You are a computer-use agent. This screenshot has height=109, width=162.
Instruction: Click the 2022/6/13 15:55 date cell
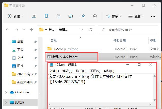[125, 57]
